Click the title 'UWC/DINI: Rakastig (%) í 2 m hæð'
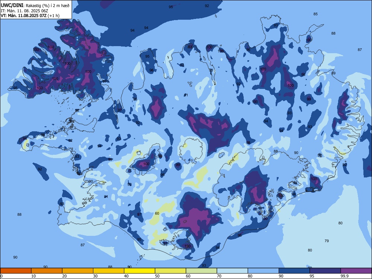 pyautogui.click(x=35, y=6)
